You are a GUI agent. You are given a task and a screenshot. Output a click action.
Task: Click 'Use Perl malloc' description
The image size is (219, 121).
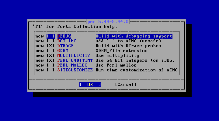coord(116,65)
